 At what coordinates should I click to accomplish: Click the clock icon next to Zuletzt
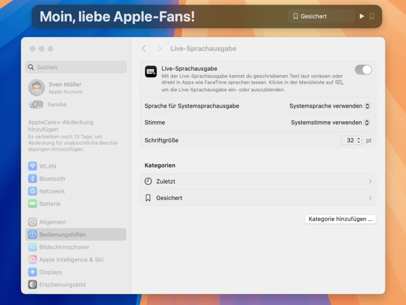148,182
